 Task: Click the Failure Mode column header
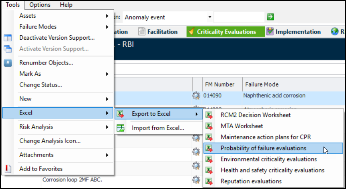(x=261, y=84)
